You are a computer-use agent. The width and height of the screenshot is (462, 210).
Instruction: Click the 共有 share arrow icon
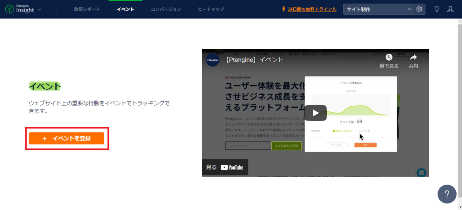click(413, 57)
